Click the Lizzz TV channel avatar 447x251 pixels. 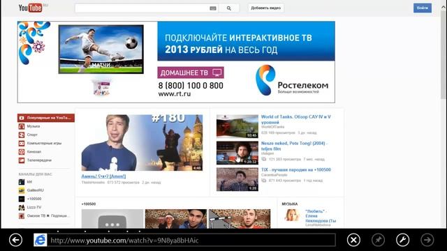tap(22, 208)
